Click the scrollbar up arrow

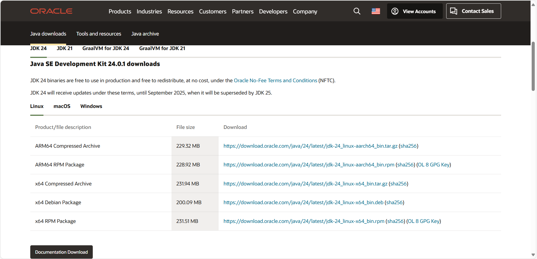point(533,5)
